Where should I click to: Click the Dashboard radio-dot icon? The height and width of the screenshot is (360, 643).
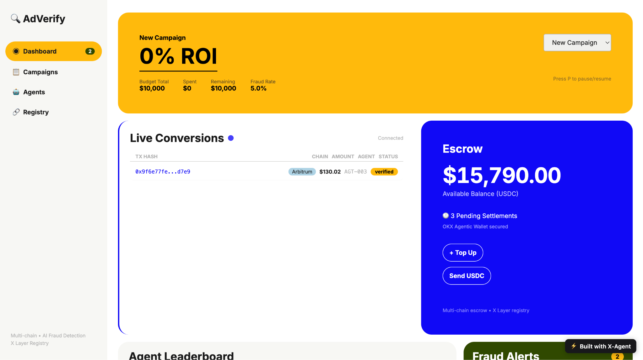pos(16,51)
